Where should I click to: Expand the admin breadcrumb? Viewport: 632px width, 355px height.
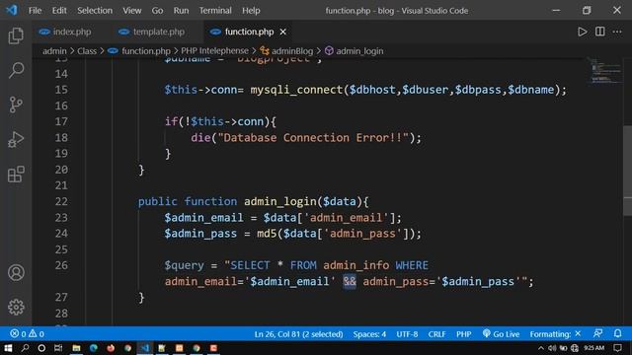coord(54,51)
